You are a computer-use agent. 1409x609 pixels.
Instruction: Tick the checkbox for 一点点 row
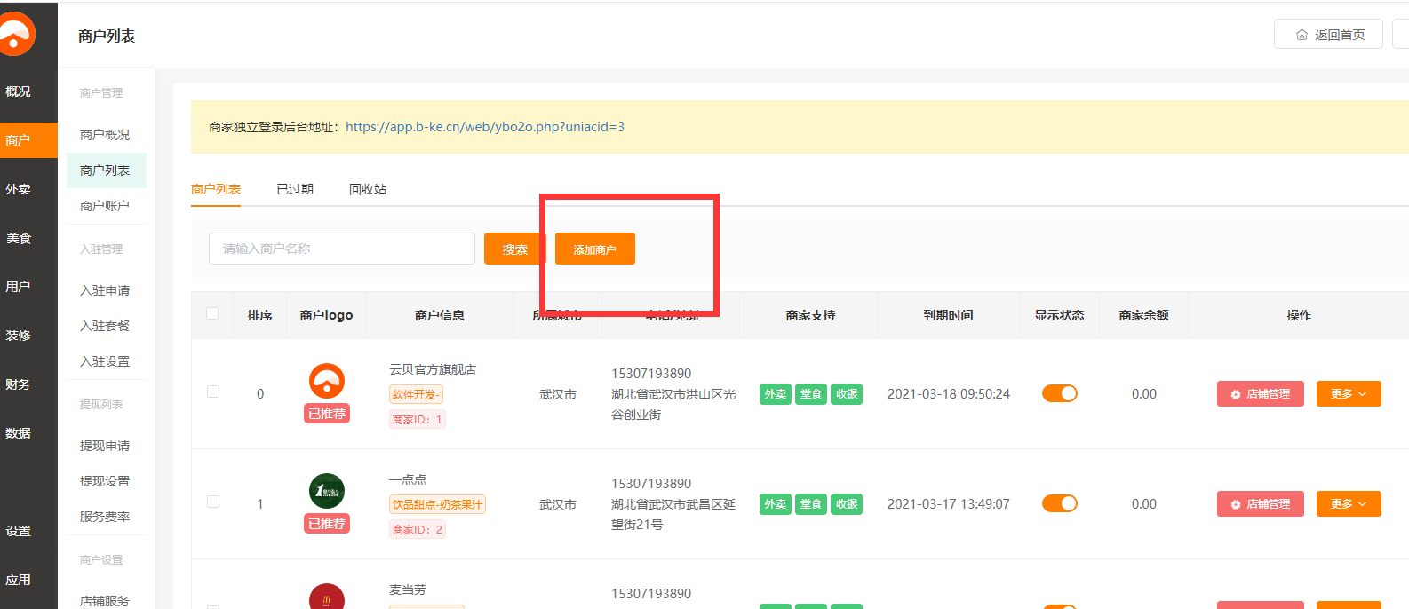tap(213, 502)
